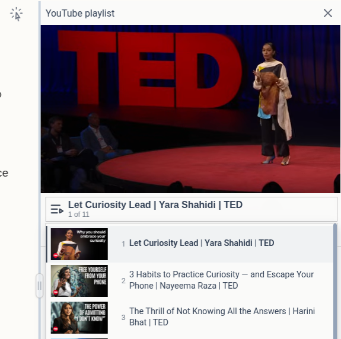The image size is (341, 339).
Task: Open 'The Power of Admitting I Don't Know' thumbnail
Action: [x=79, y=318]
